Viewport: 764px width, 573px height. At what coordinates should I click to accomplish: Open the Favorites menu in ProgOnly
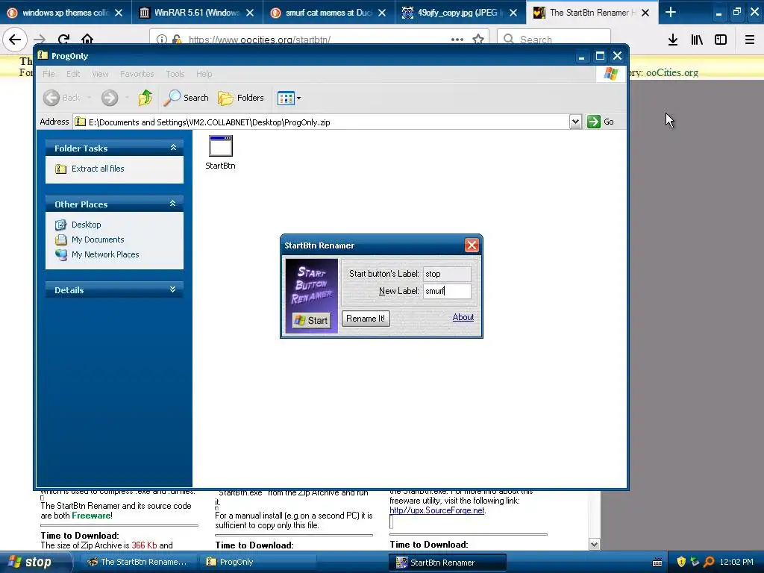tap(137, 74)
